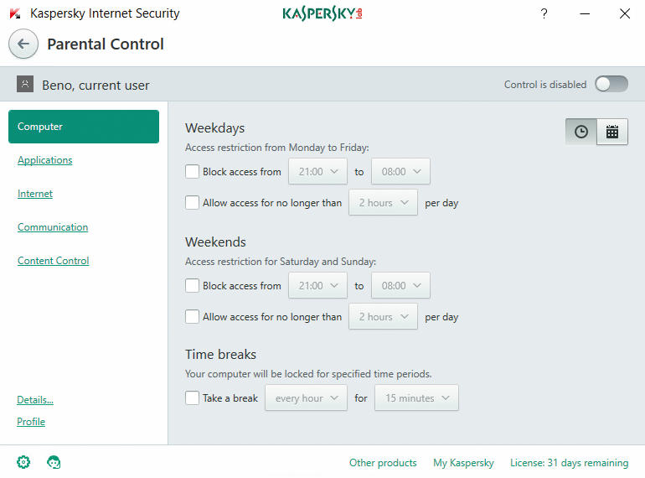Go to Content Control section
Image resolution: width=645 pixels, height=478 pixels.
tap(53, 261)
